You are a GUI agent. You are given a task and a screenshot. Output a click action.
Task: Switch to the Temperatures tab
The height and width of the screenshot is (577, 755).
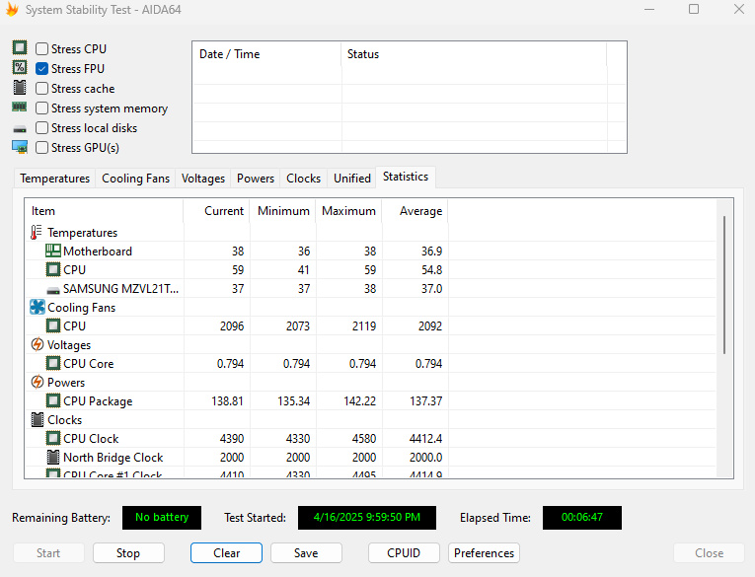(55, 179)
